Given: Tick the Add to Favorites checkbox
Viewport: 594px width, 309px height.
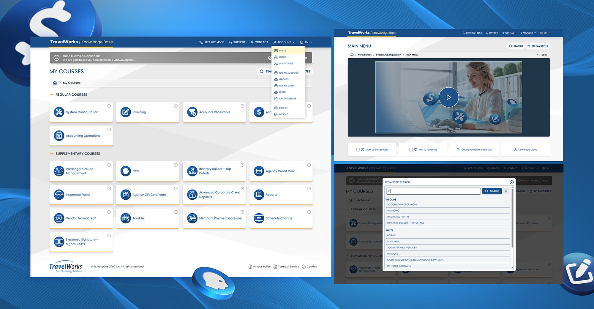Looking at the screenshot, I should pos(411,150).
